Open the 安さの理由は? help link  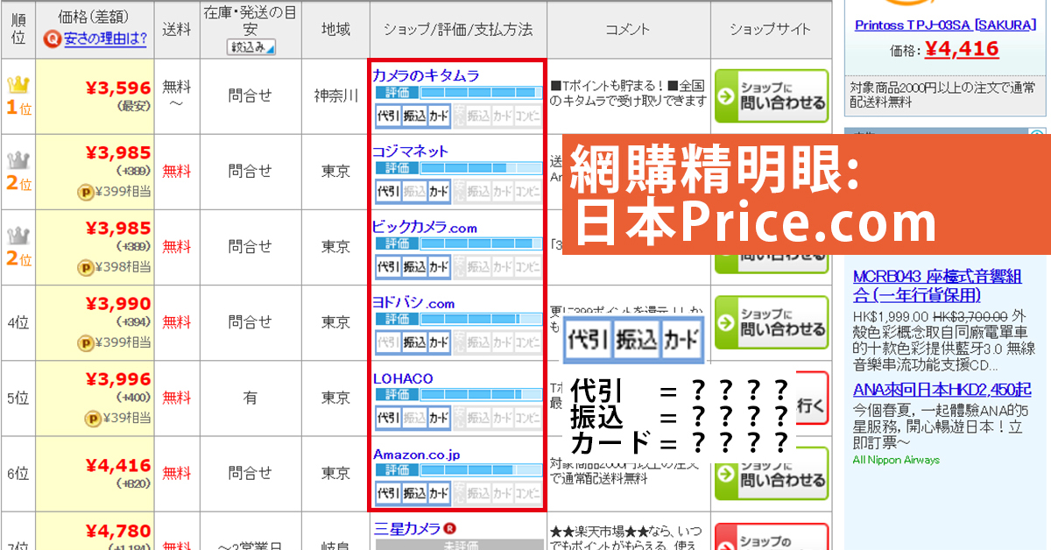105,38
